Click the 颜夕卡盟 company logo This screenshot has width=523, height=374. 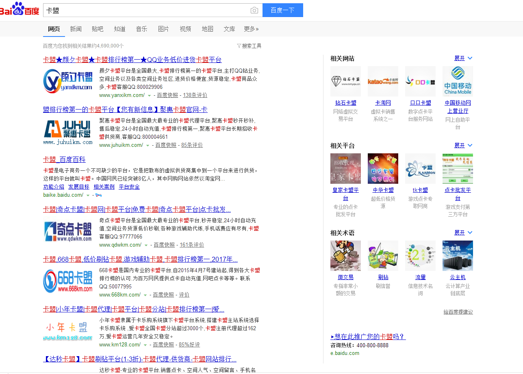67,81
